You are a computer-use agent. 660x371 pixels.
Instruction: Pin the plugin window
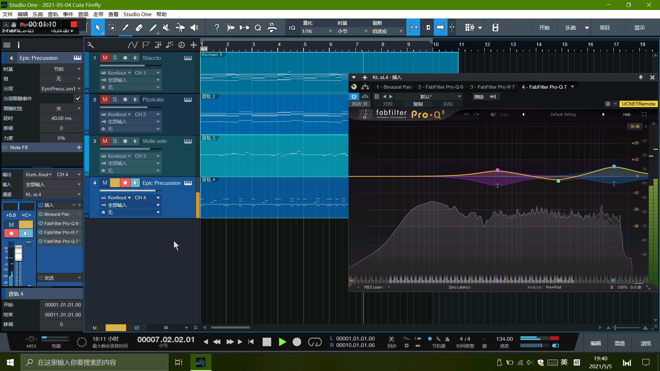[x=641, y=78]
